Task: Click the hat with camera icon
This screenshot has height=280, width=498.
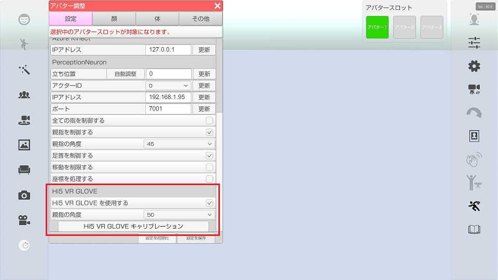Action: click(x=24, y=120)
